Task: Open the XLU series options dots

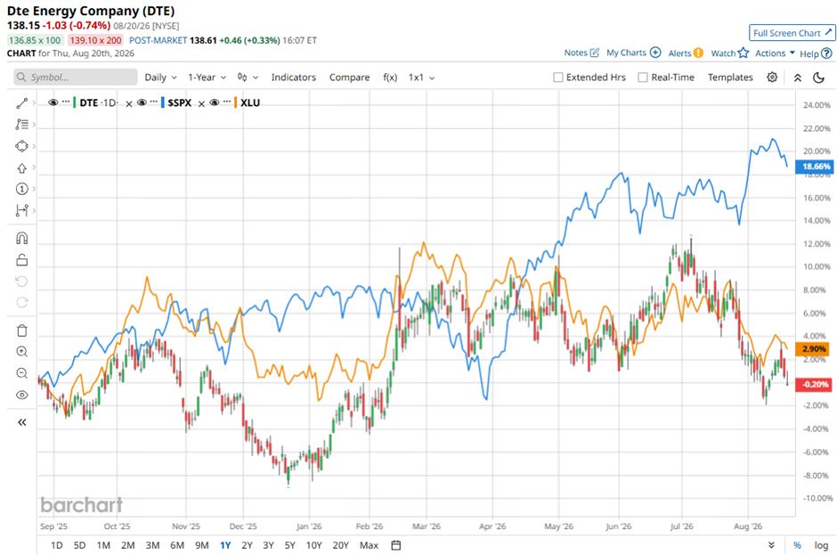Action: point(226,102)
